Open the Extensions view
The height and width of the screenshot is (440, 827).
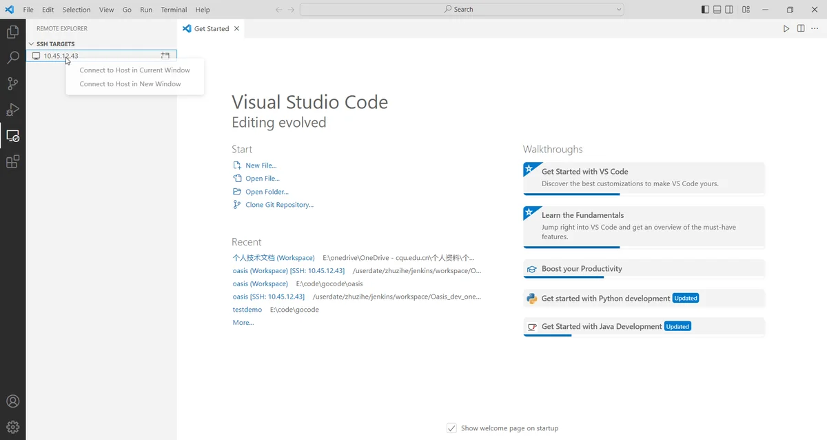(x=12, y=162)
